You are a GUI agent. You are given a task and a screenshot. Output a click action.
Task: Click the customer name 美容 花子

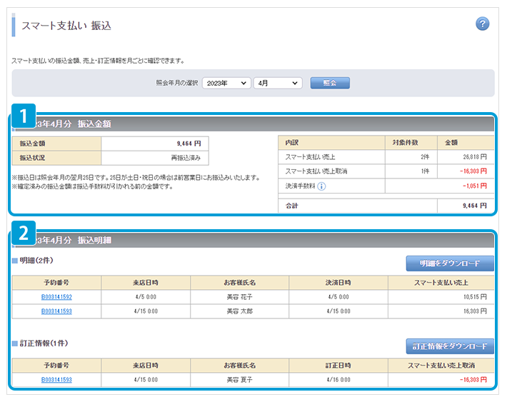pos(241,296)
